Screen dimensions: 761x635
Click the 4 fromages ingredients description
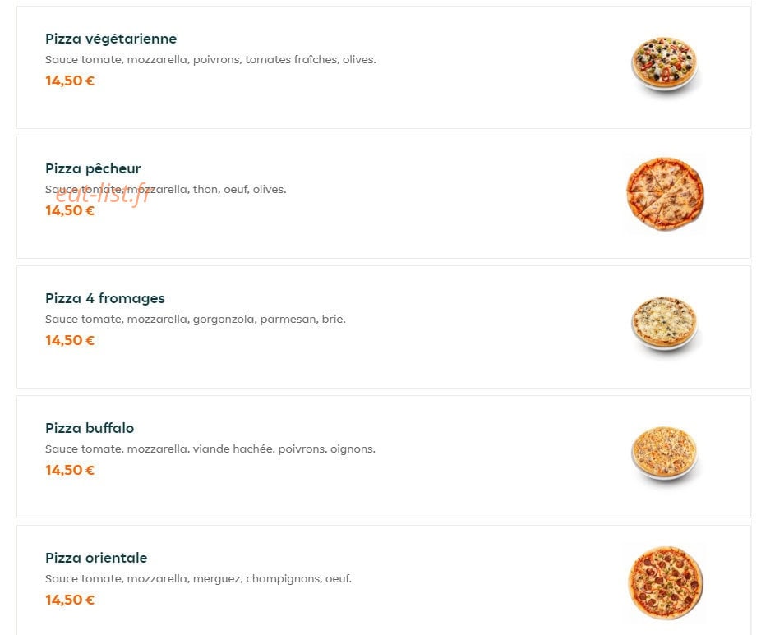(x=195, y=320)
